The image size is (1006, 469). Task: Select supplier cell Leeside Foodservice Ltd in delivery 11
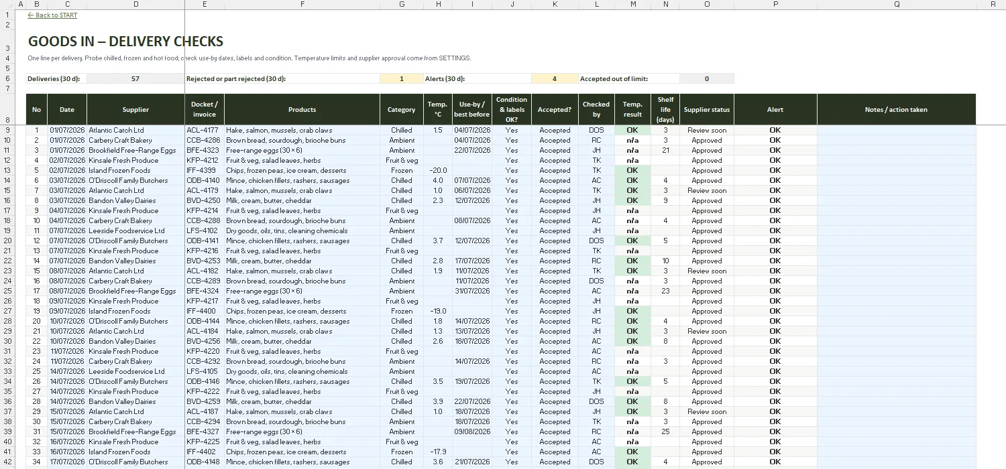135,230
